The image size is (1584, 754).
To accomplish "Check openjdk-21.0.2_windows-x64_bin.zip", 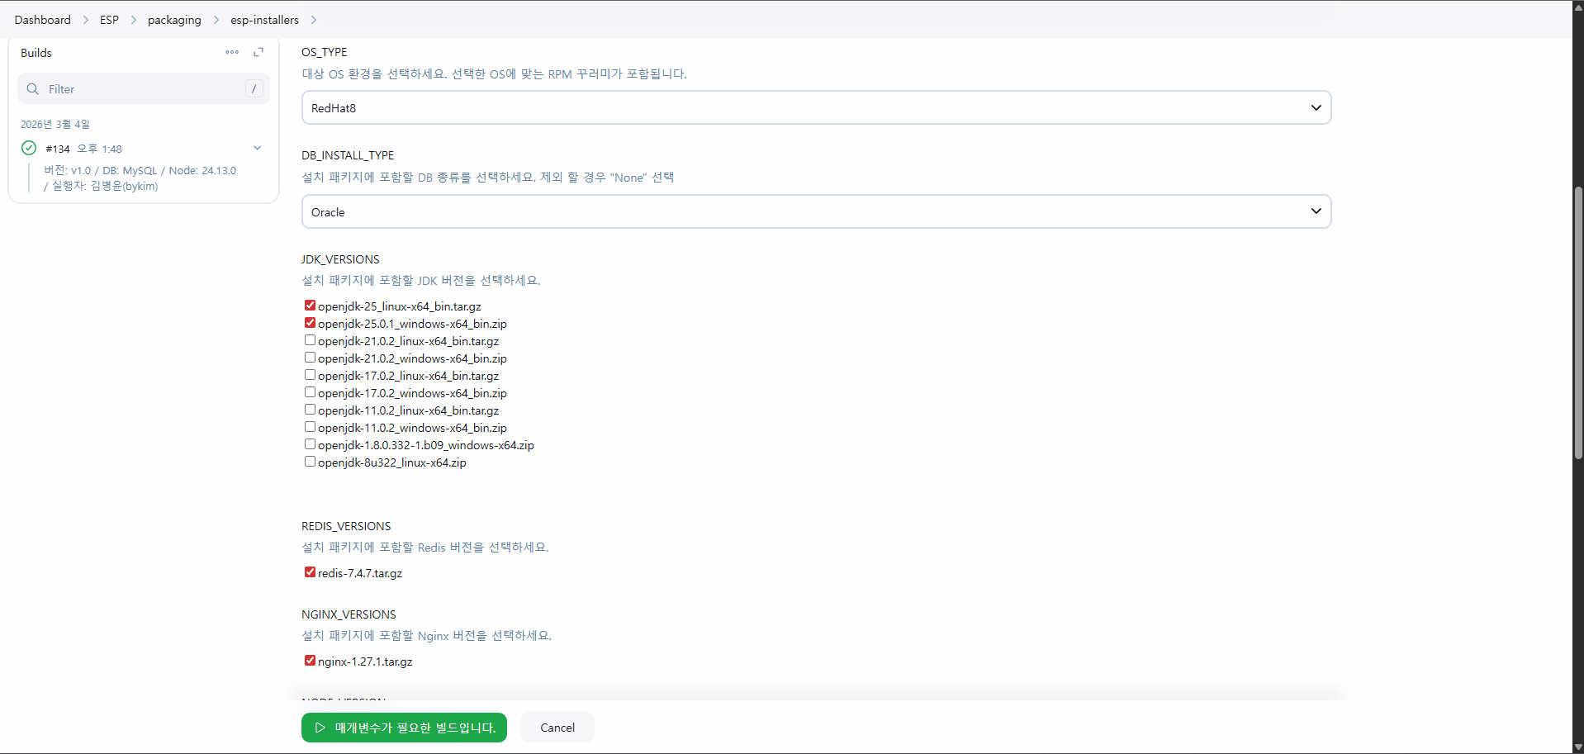I will coord(310,358).
